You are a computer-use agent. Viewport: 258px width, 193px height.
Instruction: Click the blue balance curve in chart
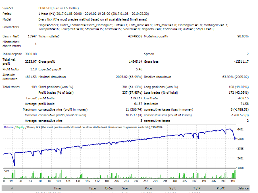[x=121, y=142]
